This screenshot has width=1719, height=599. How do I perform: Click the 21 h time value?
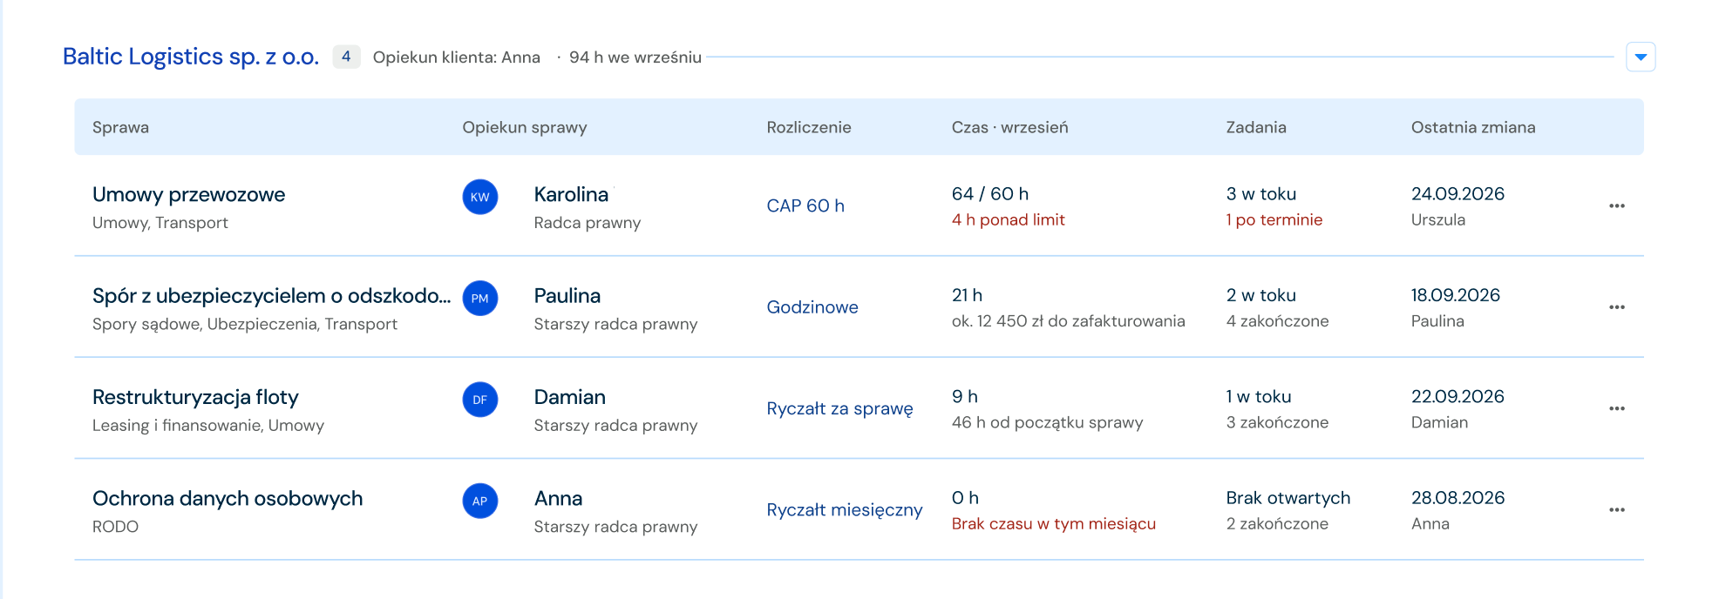pos(967,295)
